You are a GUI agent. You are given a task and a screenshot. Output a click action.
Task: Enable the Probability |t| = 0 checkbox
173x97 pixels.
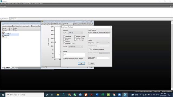tap(64, 44)
